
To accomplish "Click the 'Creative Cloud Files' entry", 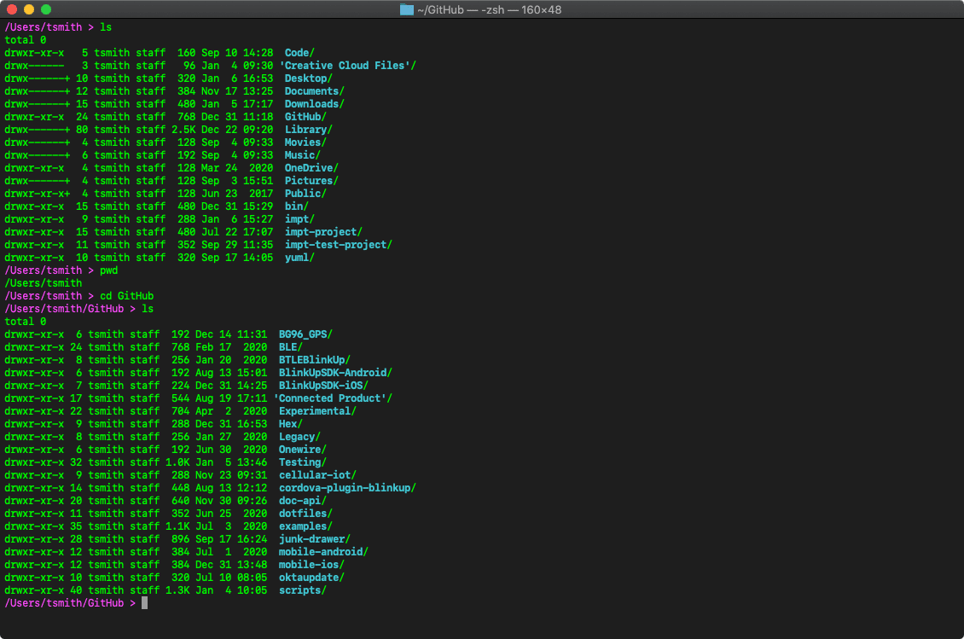I will click(x=349, y=65).
